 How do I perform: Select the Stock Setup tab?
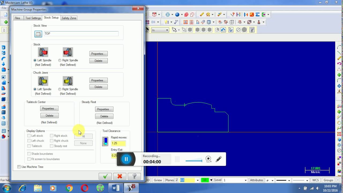click(51, 18)
